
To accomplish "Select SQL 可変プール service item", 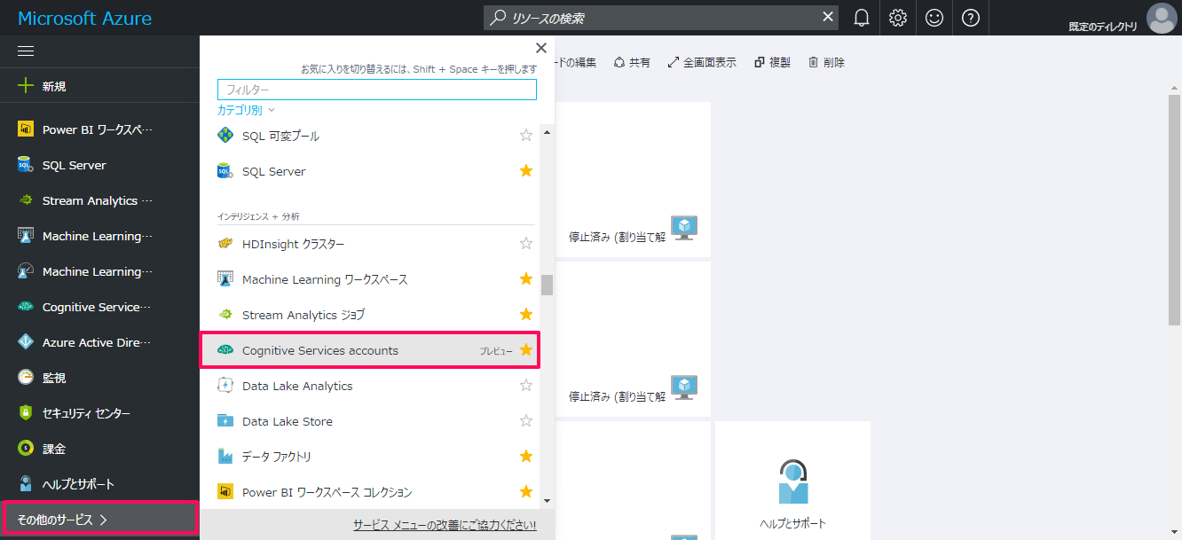I will point(369,136).
